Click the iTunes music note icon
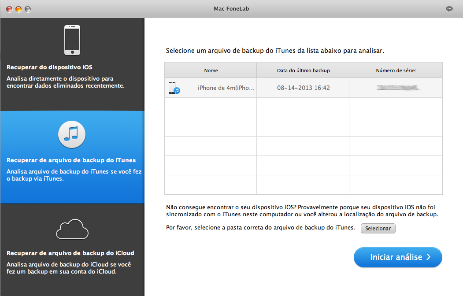This screenshot has width=463, height=296. coord(72,134)
